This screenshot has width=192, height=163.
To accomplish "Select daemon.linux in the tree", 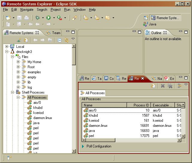I will click(x=43, y=118).
